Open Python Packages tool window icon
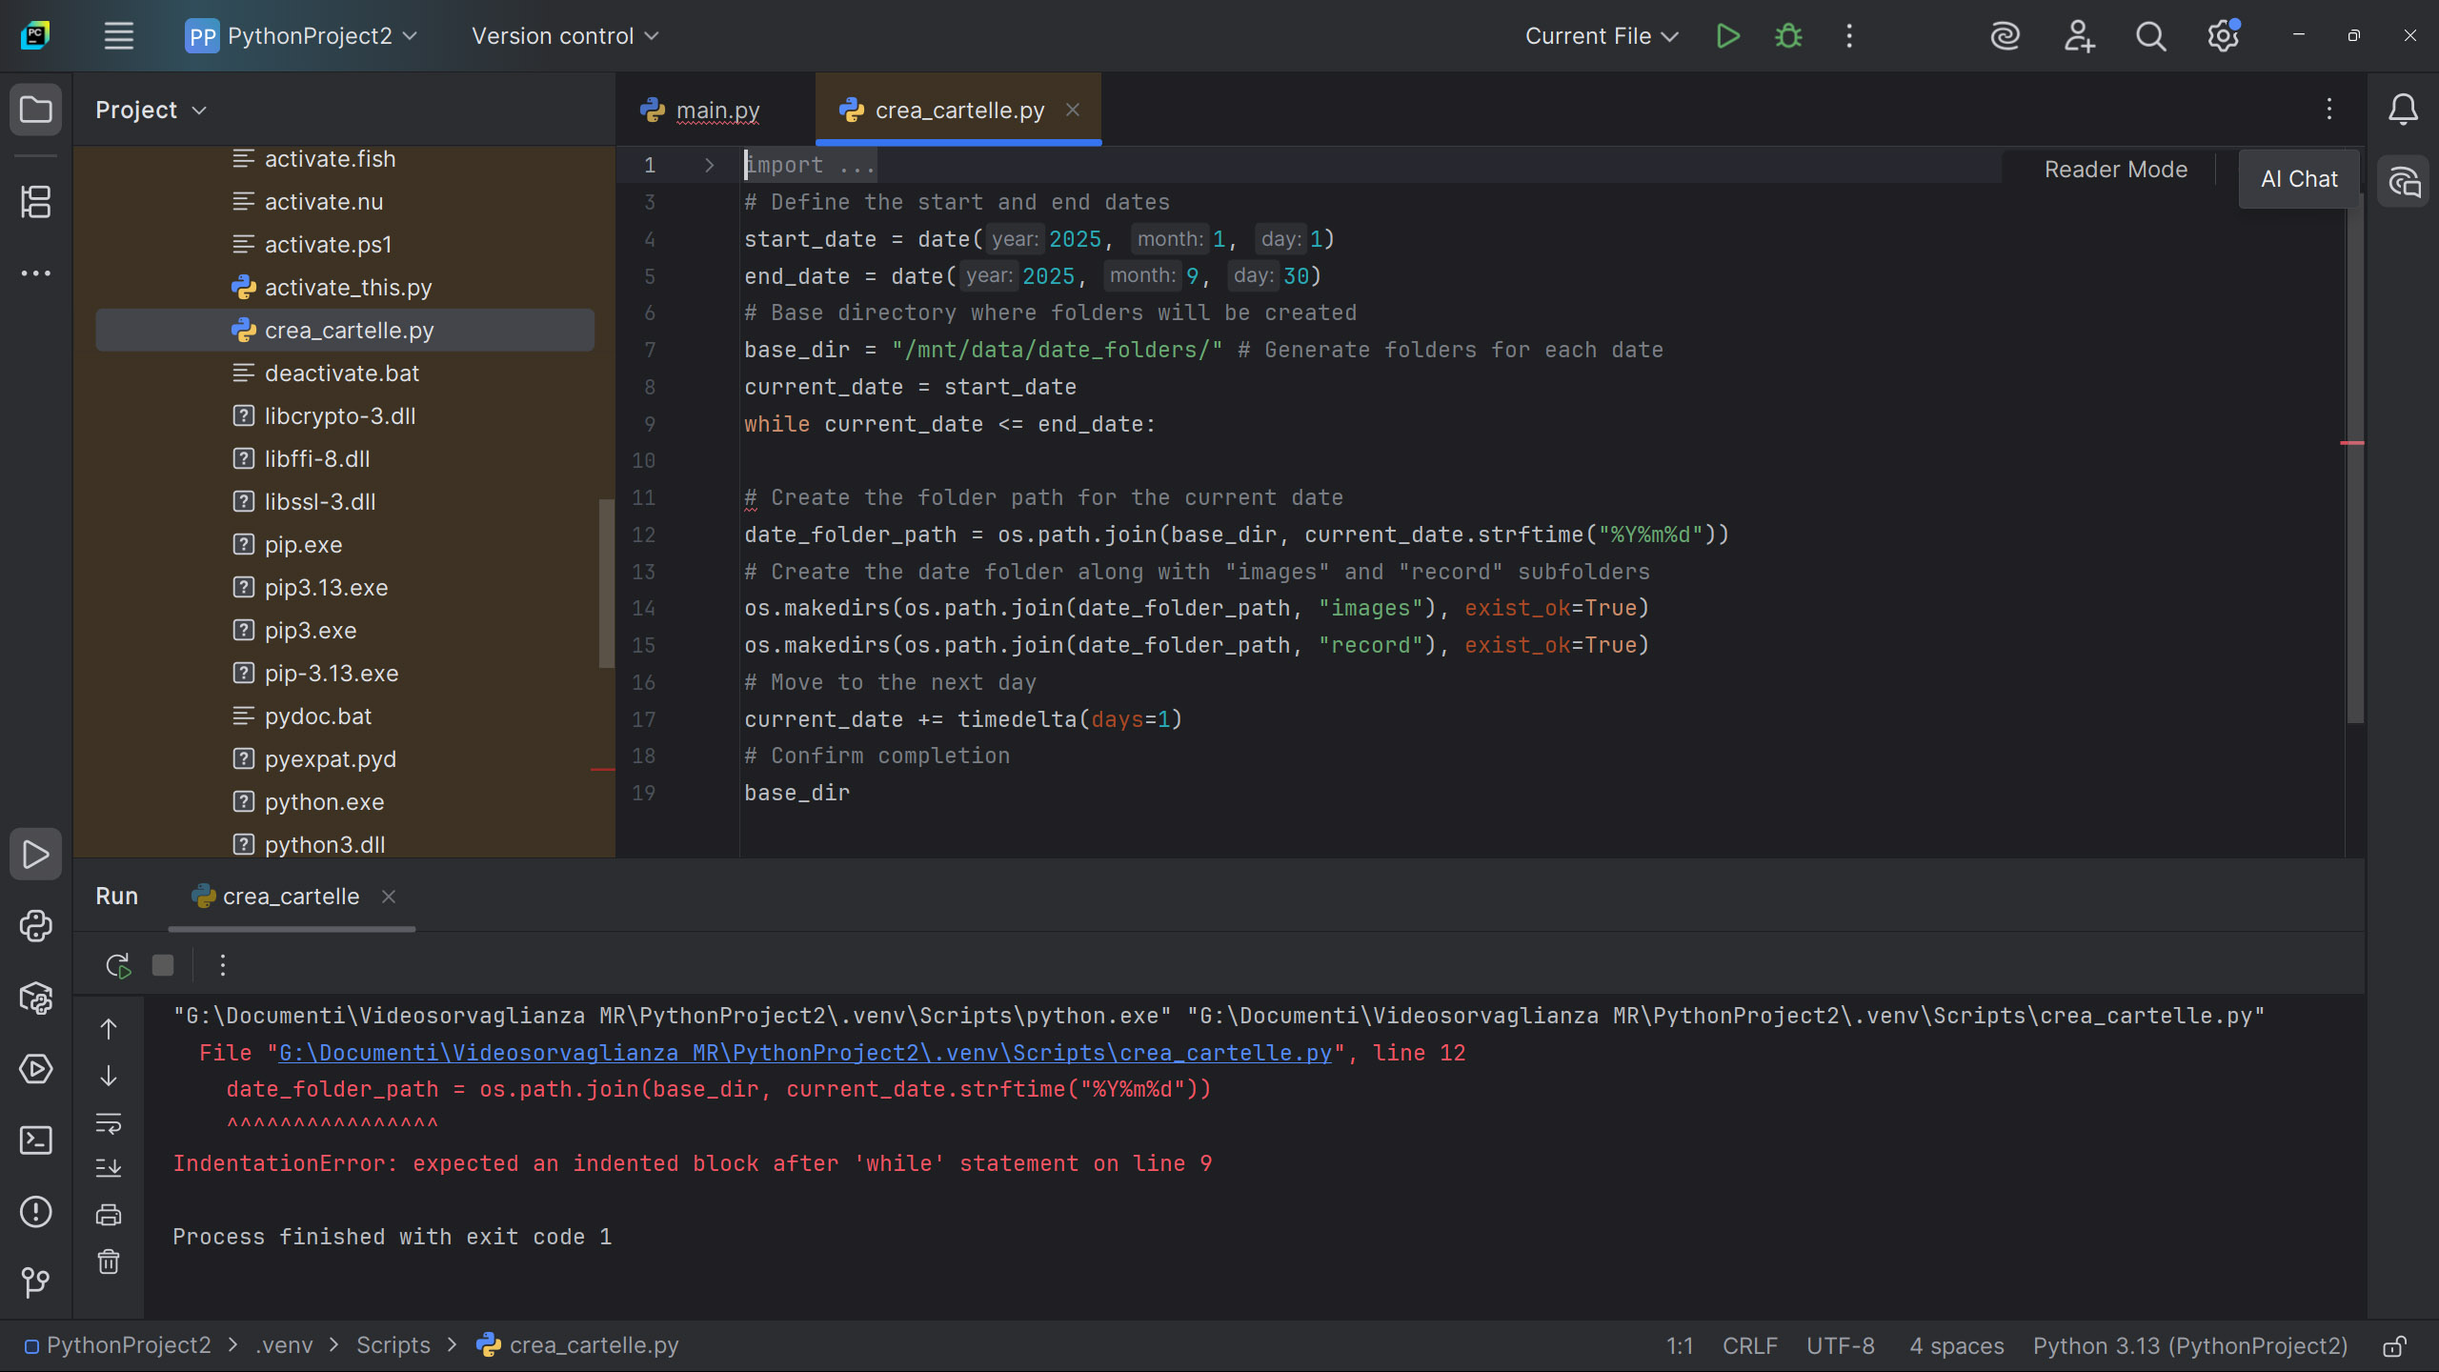 click(x=36, y=998)
